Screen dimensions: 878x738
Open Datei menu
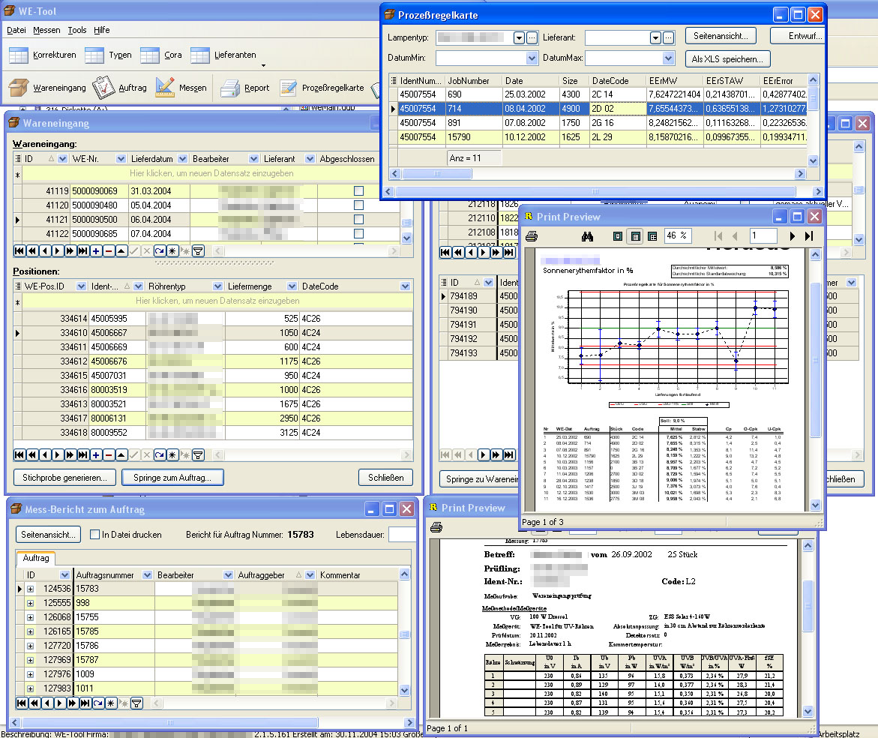[x=16, y=30]
